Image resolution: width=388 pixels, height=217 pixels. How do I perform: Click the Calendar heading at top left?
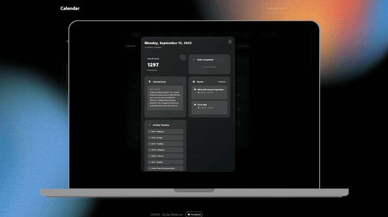coord(70,8)
